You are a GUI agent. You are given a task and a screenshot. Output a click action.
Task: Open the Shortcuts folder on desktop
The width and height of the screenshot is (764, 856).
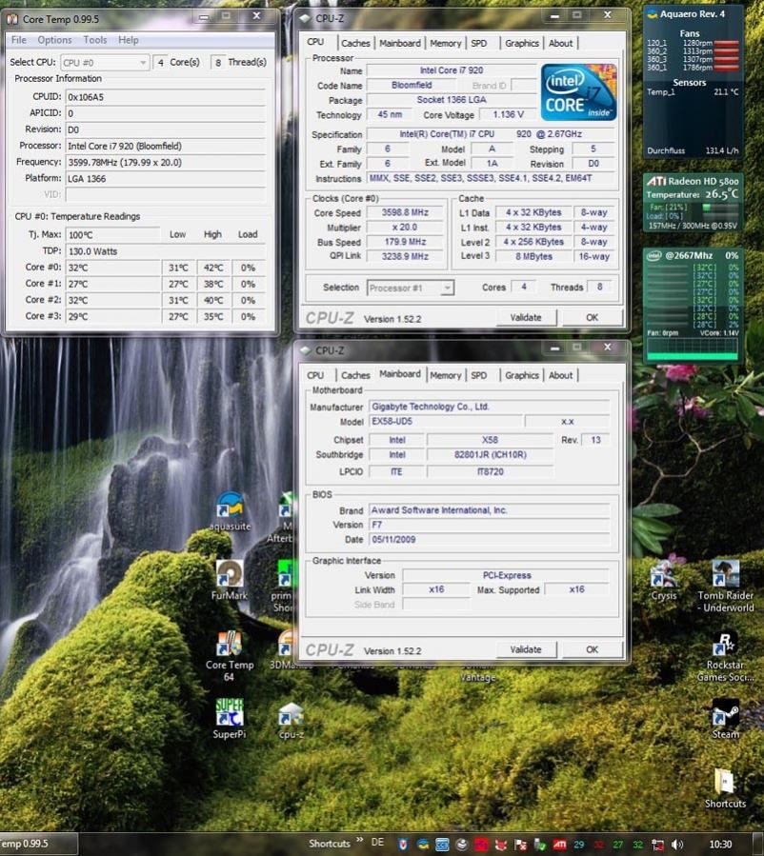coord(725,788)
